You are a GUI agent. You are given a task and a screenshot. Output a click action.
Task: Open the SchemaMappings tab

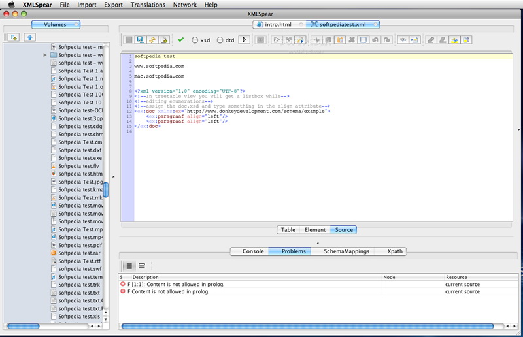[346, 251]
